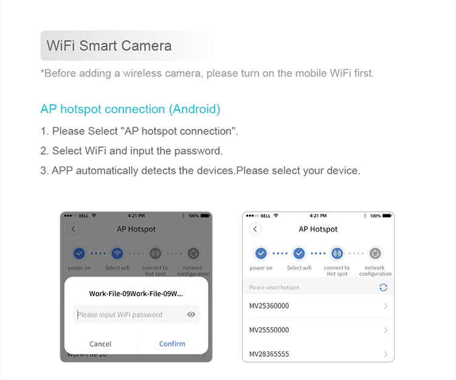The image size is (456, 380).
Task: Focus the WiFi password input field
Action: click(136, 314)
